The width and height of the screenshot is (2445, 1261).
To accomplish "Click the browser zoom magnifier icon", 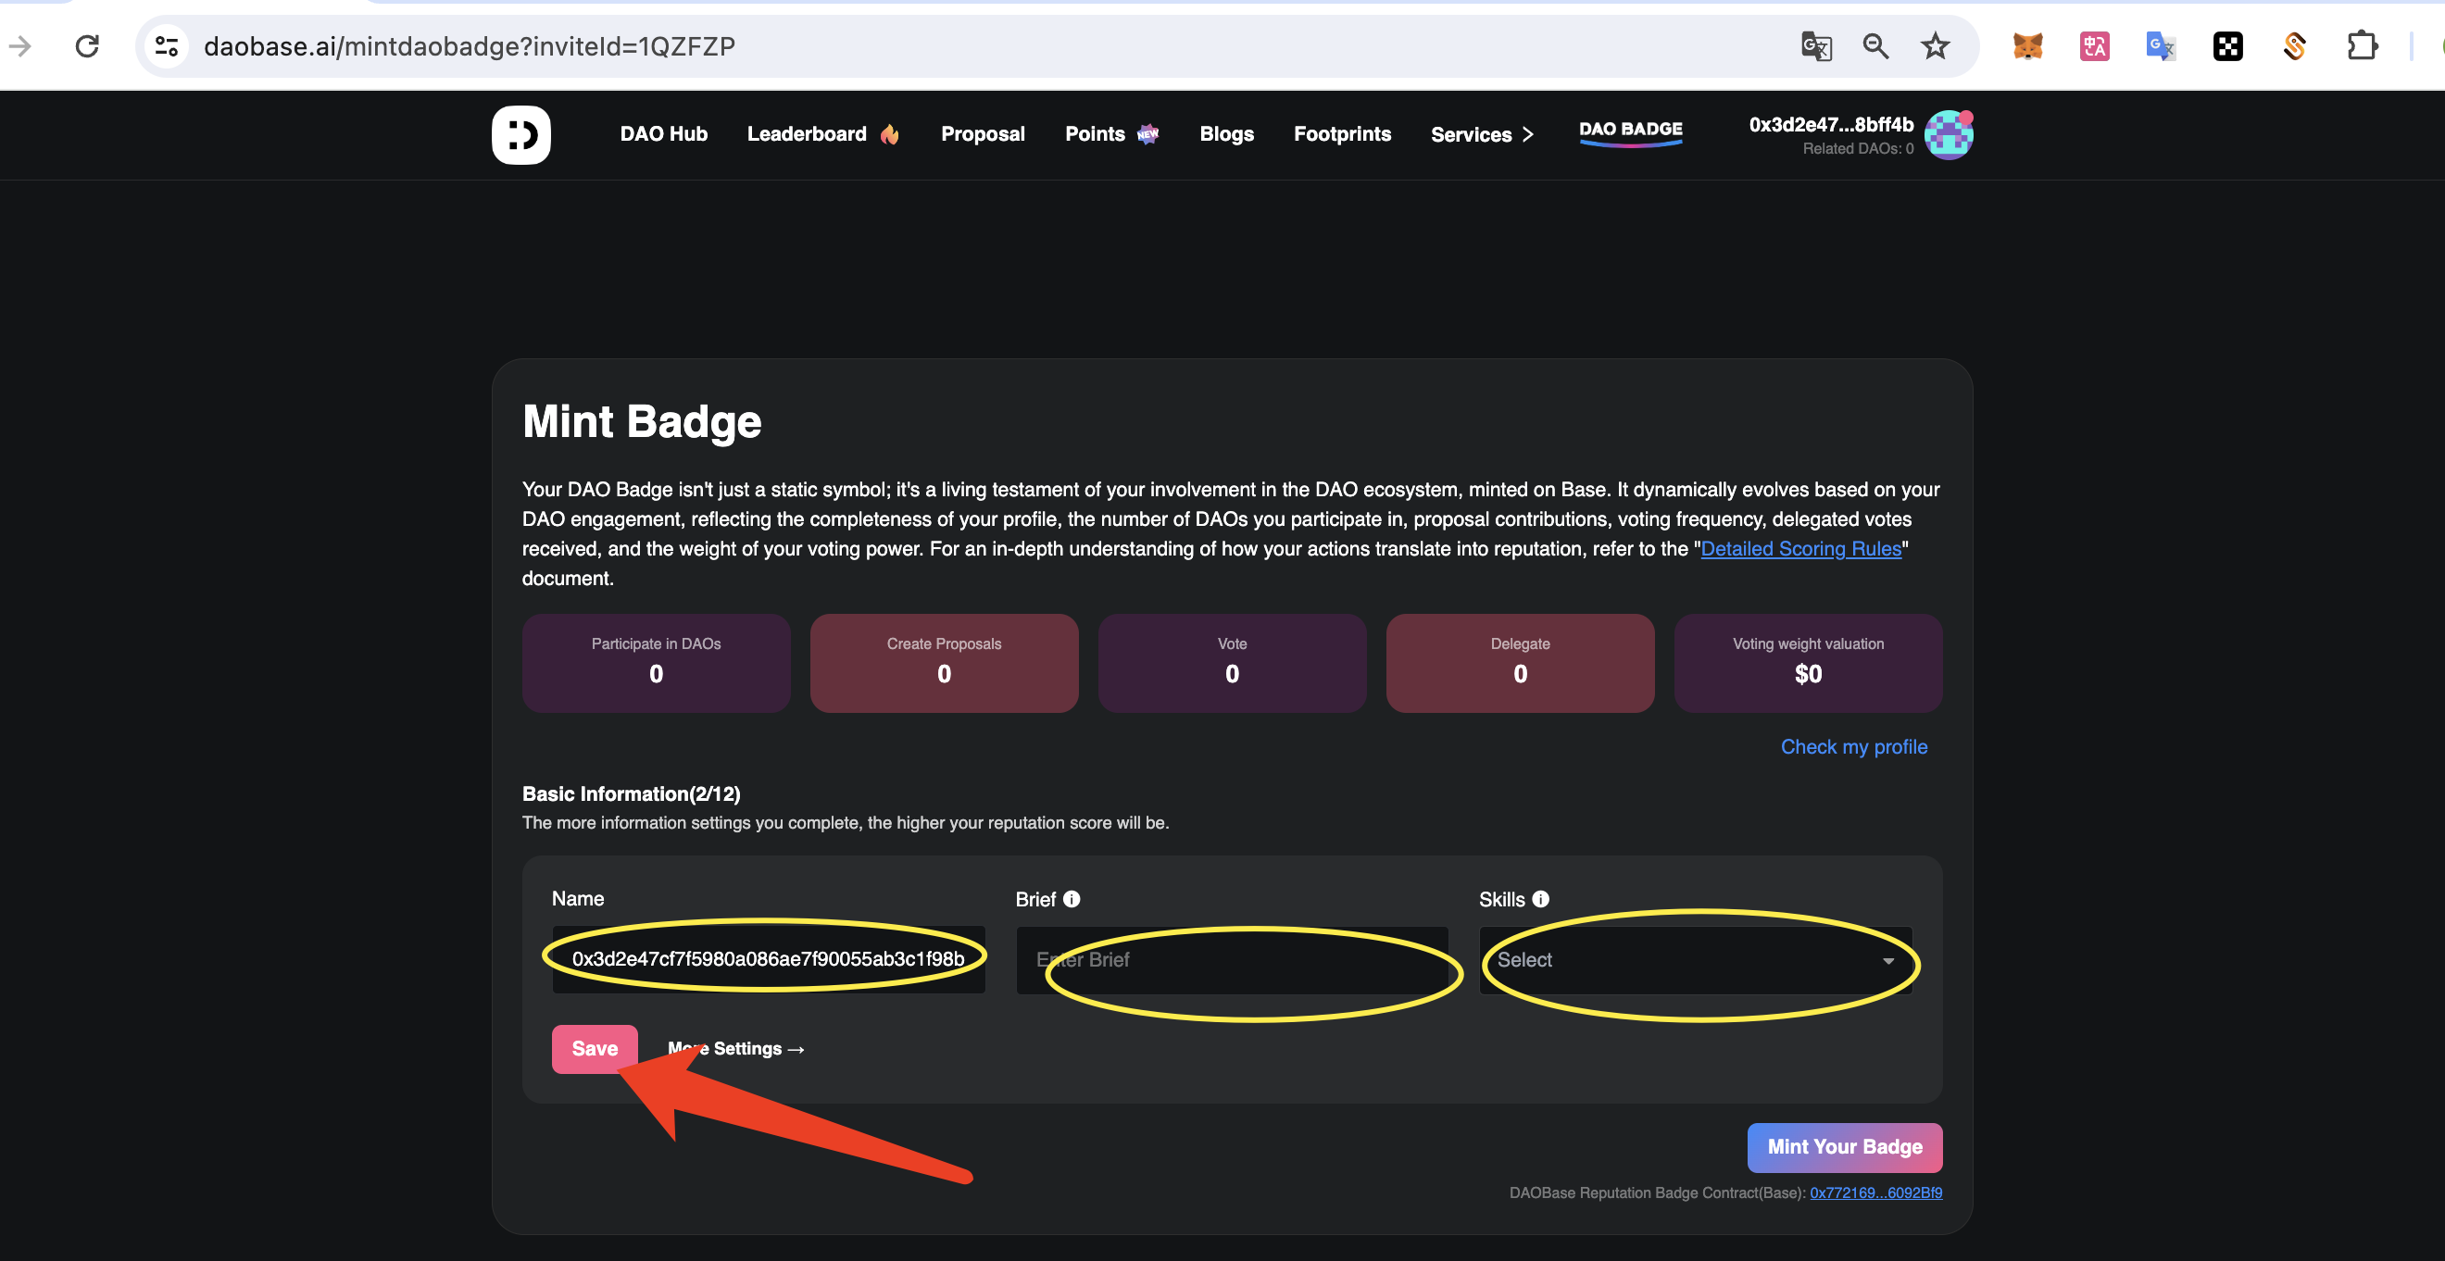I will click(x=1874, y=45).
